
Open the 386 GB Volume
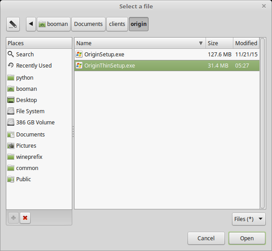click(x=39, y=123)
